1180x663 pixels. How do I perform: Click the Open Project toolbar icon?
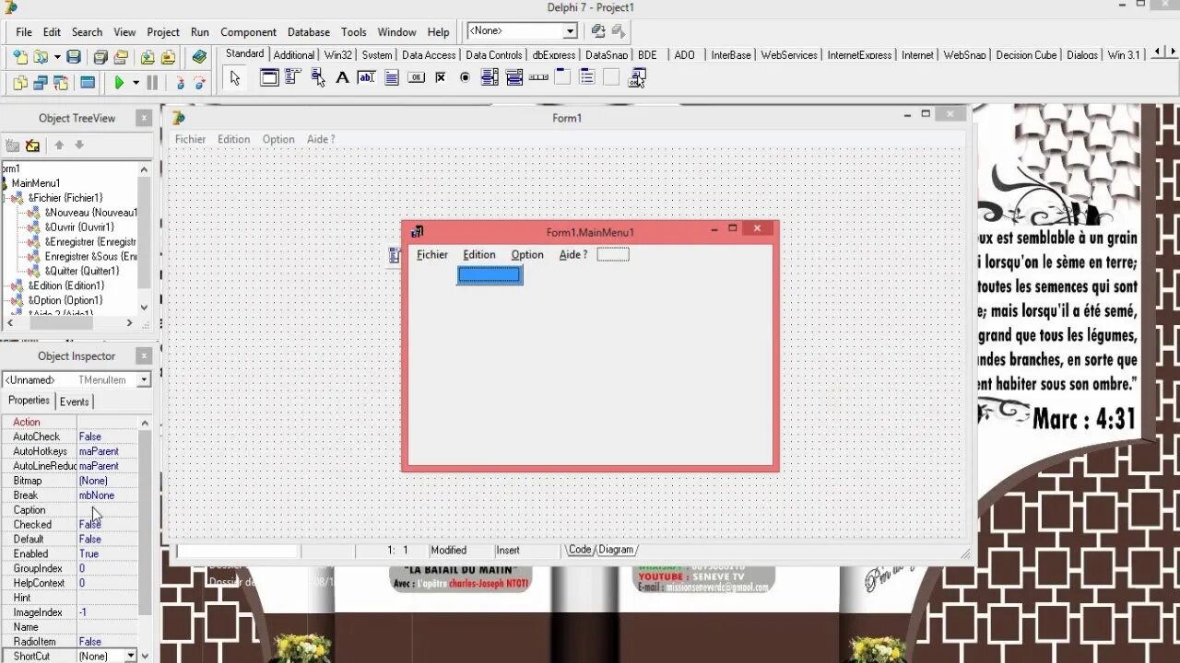(121, 57)
